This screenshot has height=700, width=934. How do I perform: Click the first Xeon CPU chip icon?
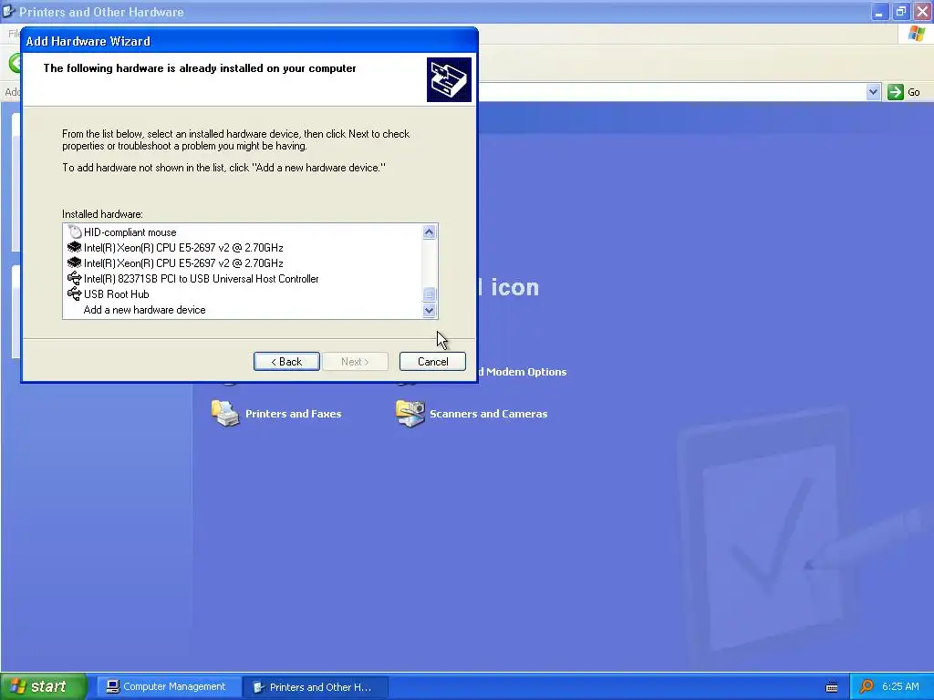click(x=75, y=247)
